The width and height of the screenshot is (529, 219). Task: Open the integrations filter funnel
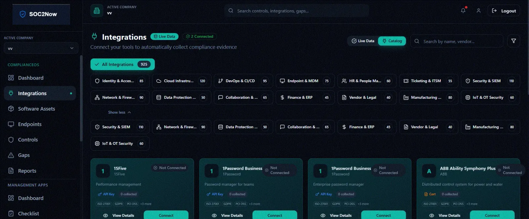pos(513,41)
